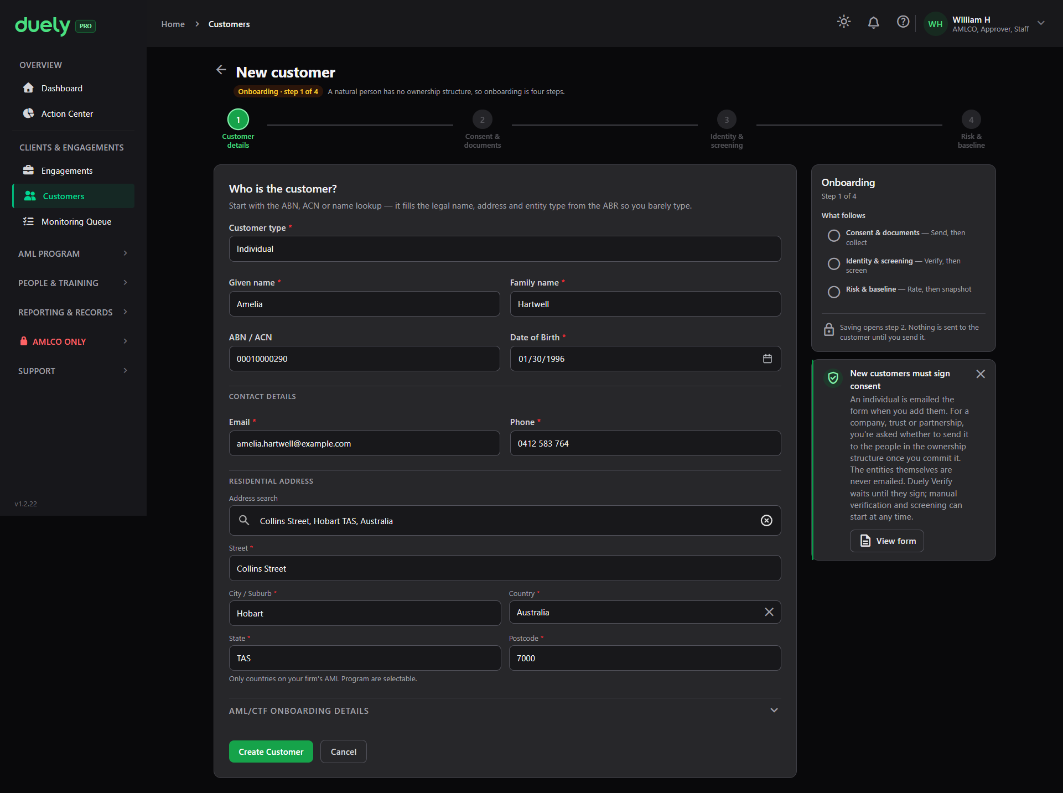Dismiss the New customers must sign consent notice
Screen dimensions: 1063x793
pyautogui.click(x=981, y=374)
